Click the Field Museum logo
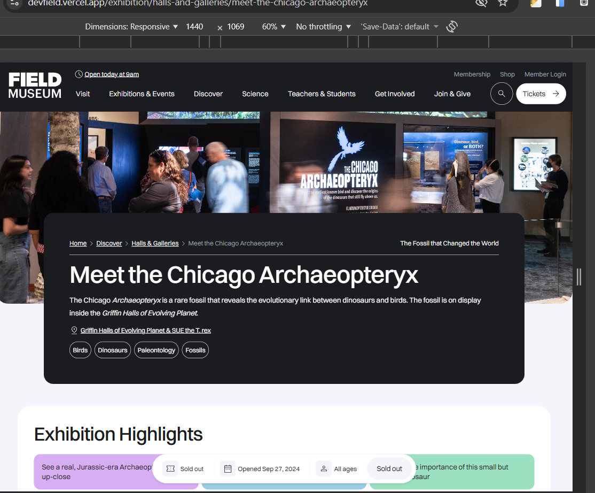 [35, 86]
